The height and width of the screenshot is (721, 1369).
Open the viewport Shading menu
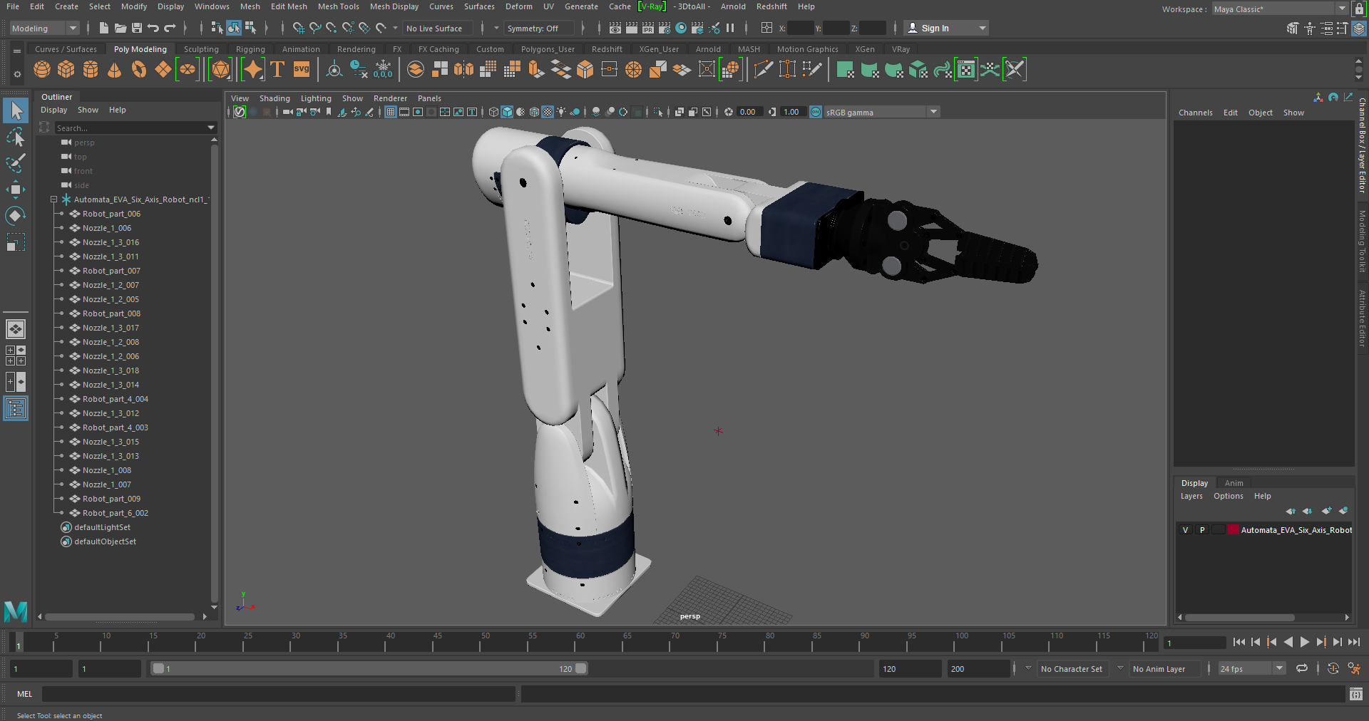(275, 98)
